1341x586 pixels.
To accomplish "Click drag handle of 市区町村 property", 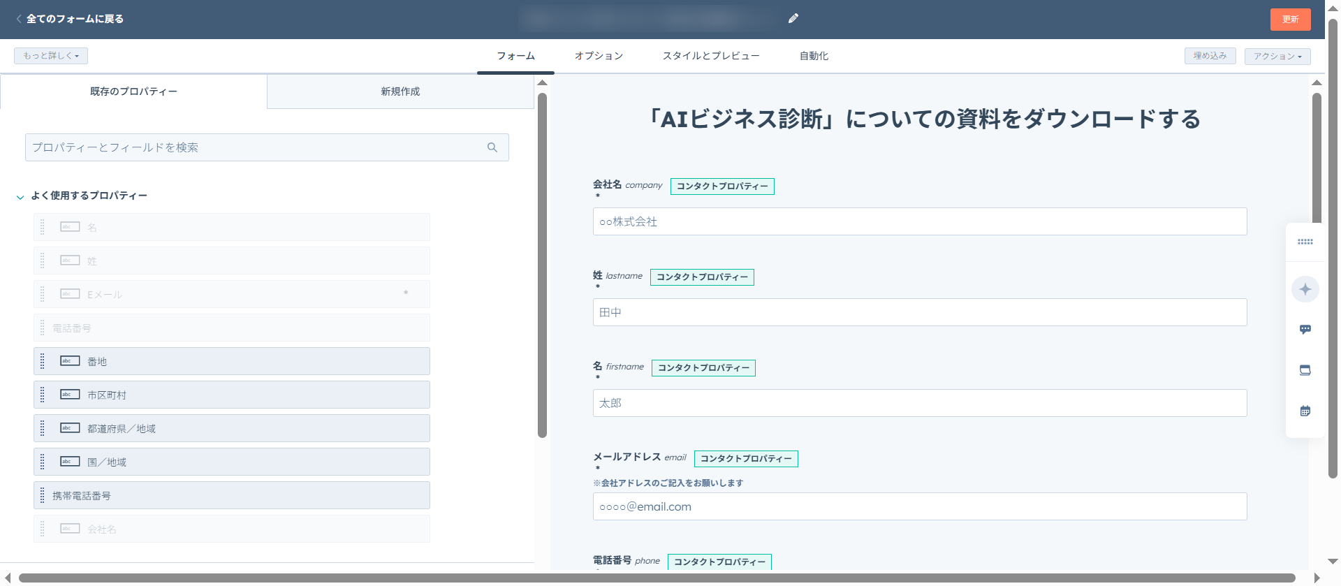I will click(x=43, y=395).
